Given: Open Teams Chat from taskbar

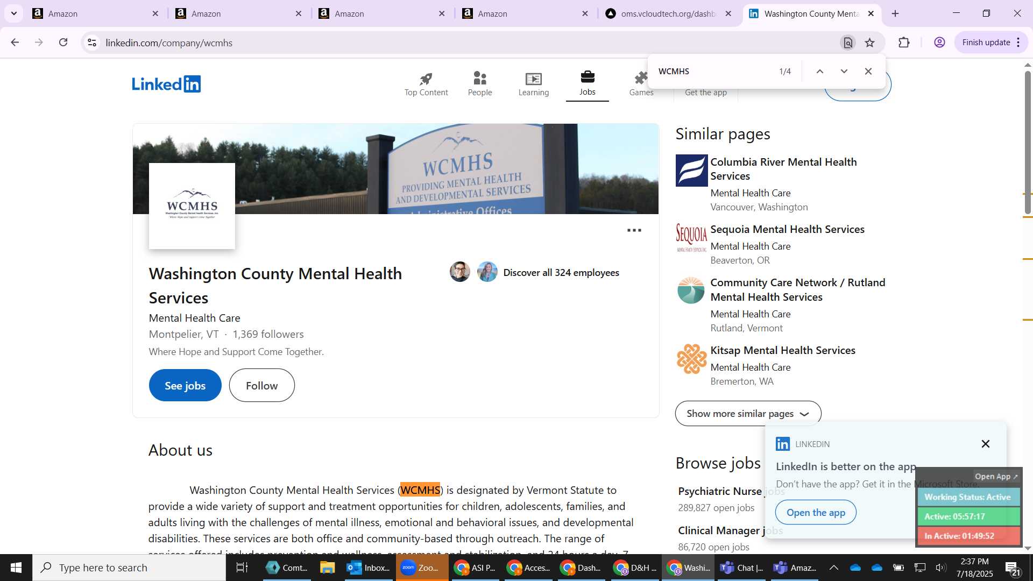Looking at the screenshot, I should point(742,568).
